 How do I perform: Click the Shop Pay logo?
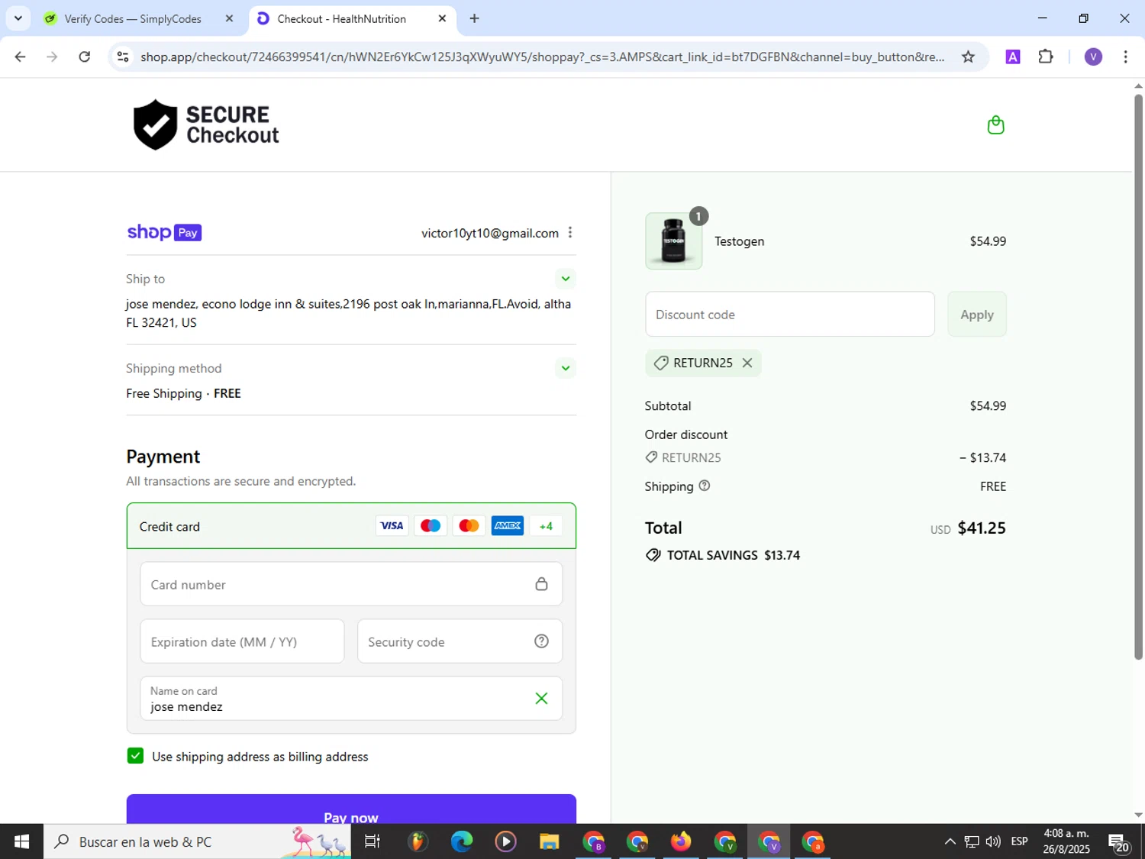click(164, 232)
